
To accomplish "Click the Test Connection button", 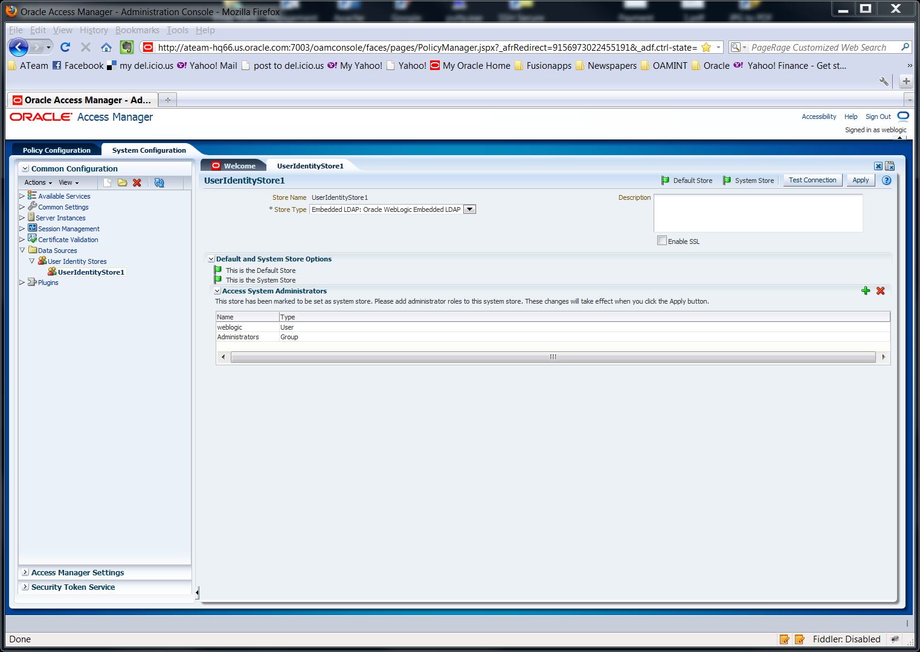I will 812,180.
